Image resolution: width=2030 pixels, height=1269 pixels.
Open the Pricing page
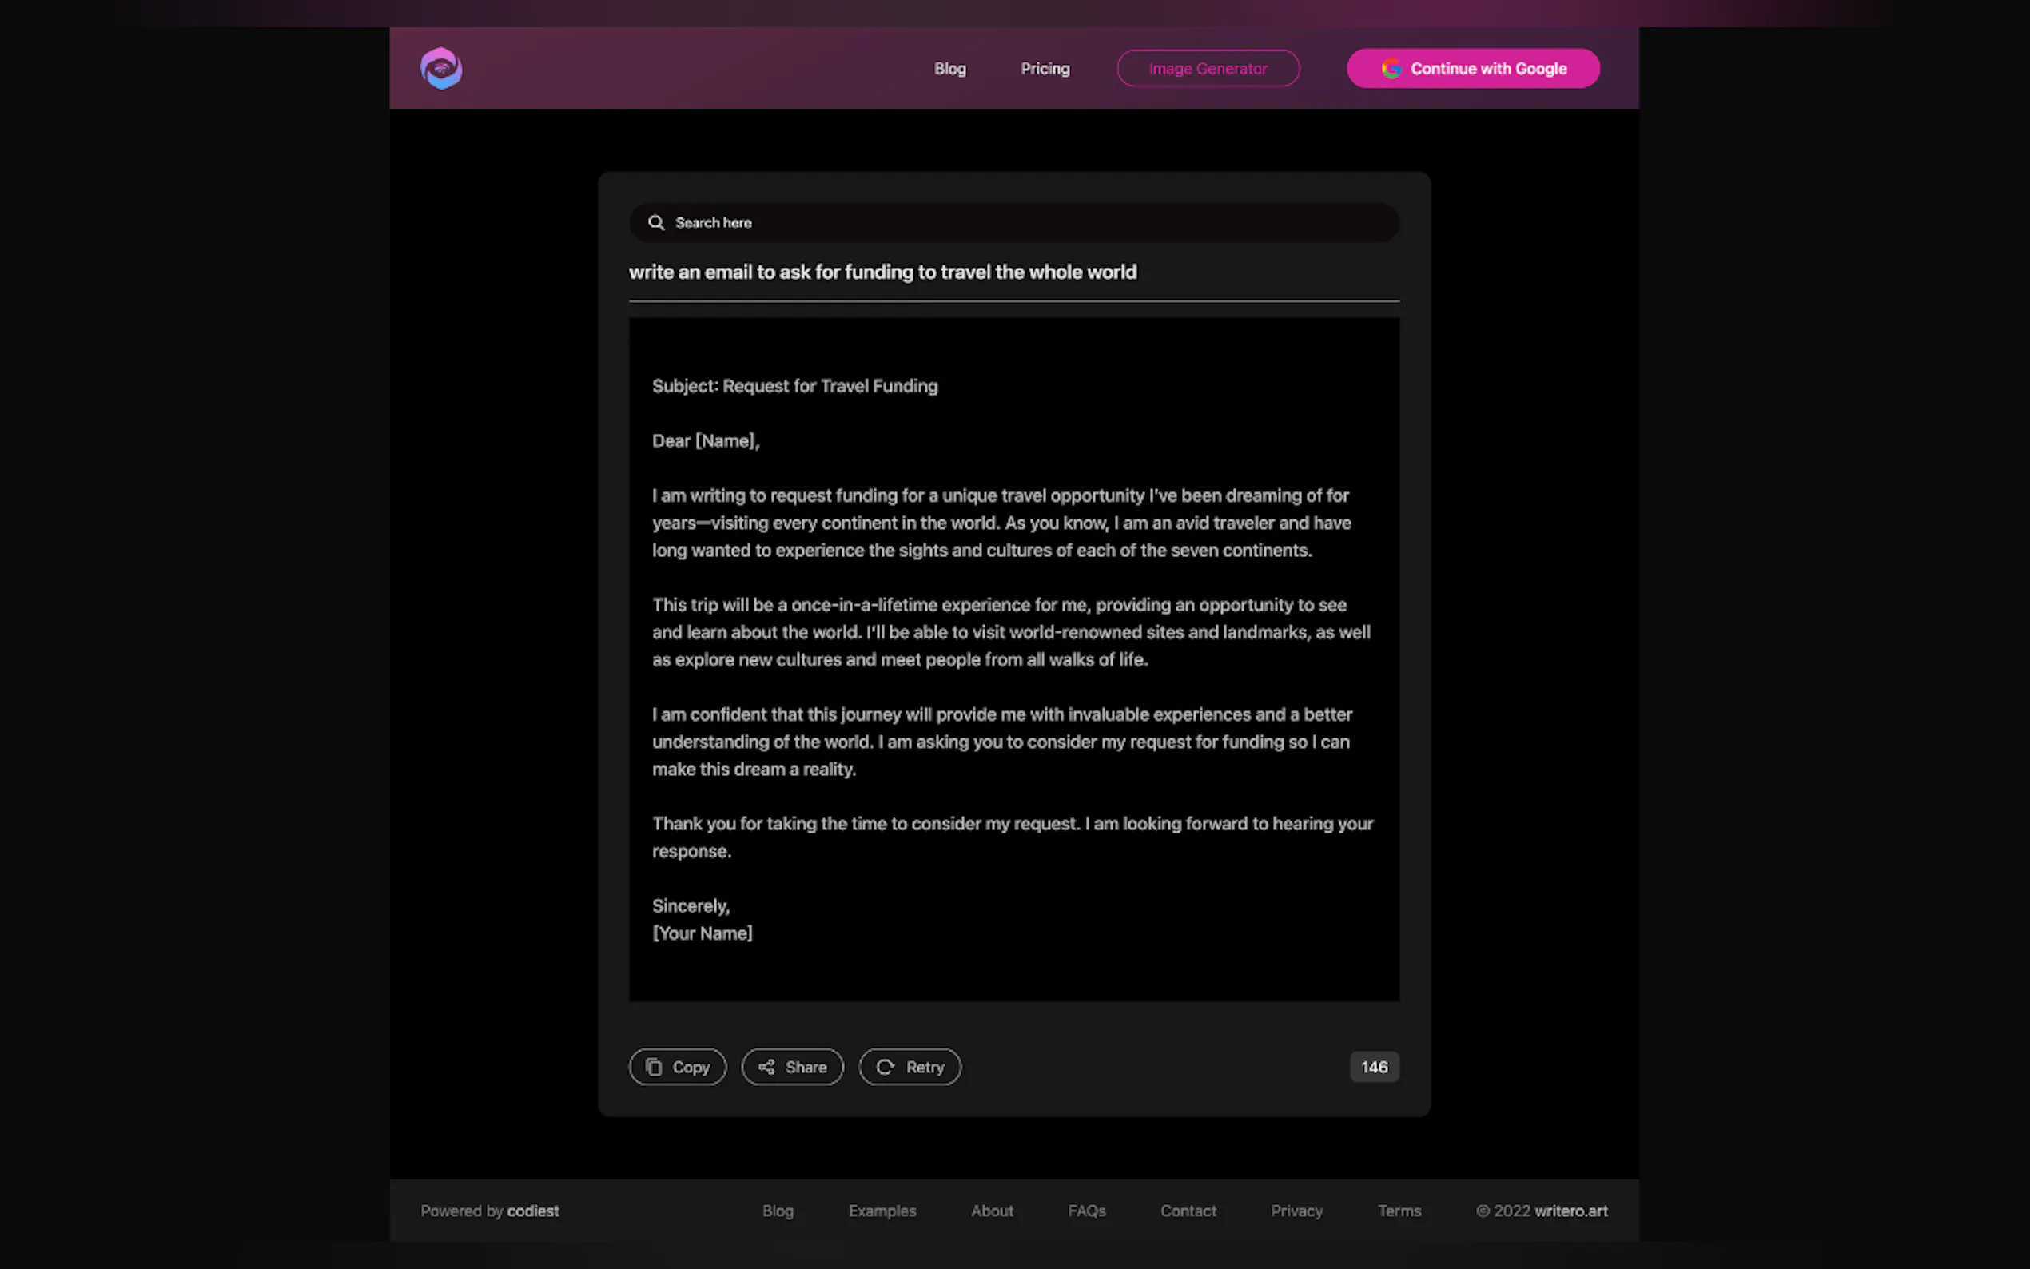(x=1044, y=69)
